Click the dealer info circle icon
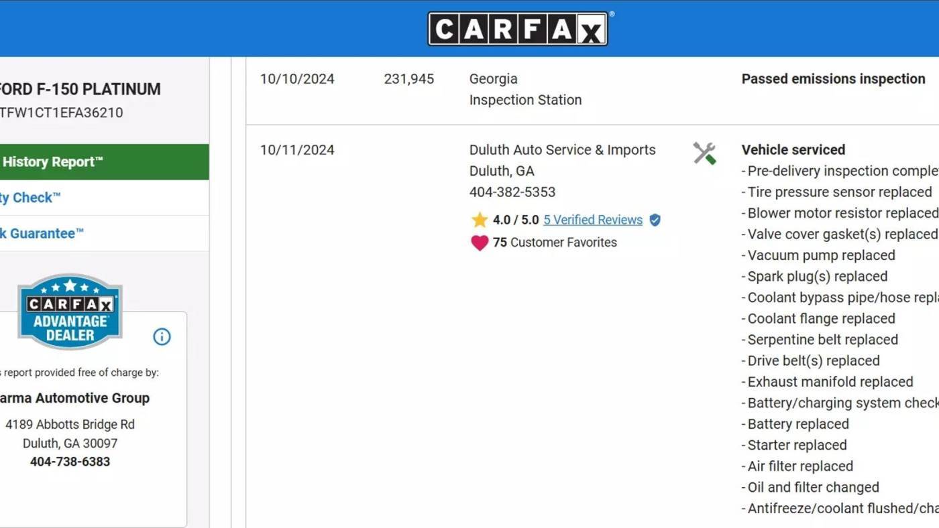 pos(162,336)
